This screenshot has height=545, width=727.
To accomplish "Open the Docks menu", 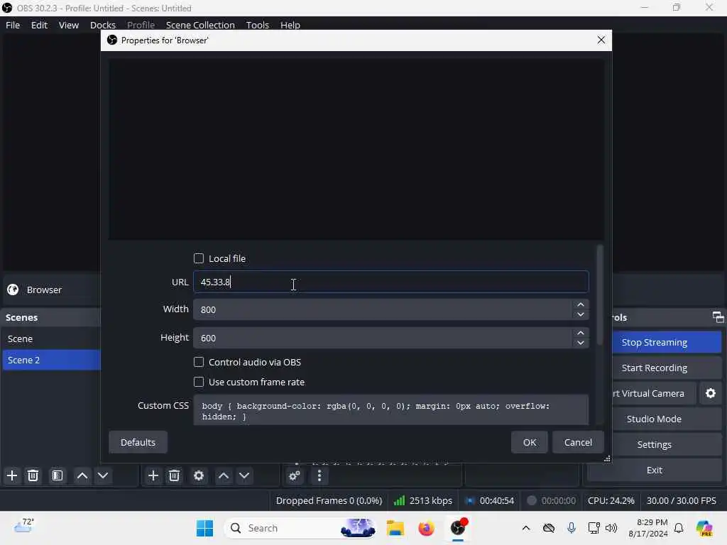I will (x=103, y=25).
